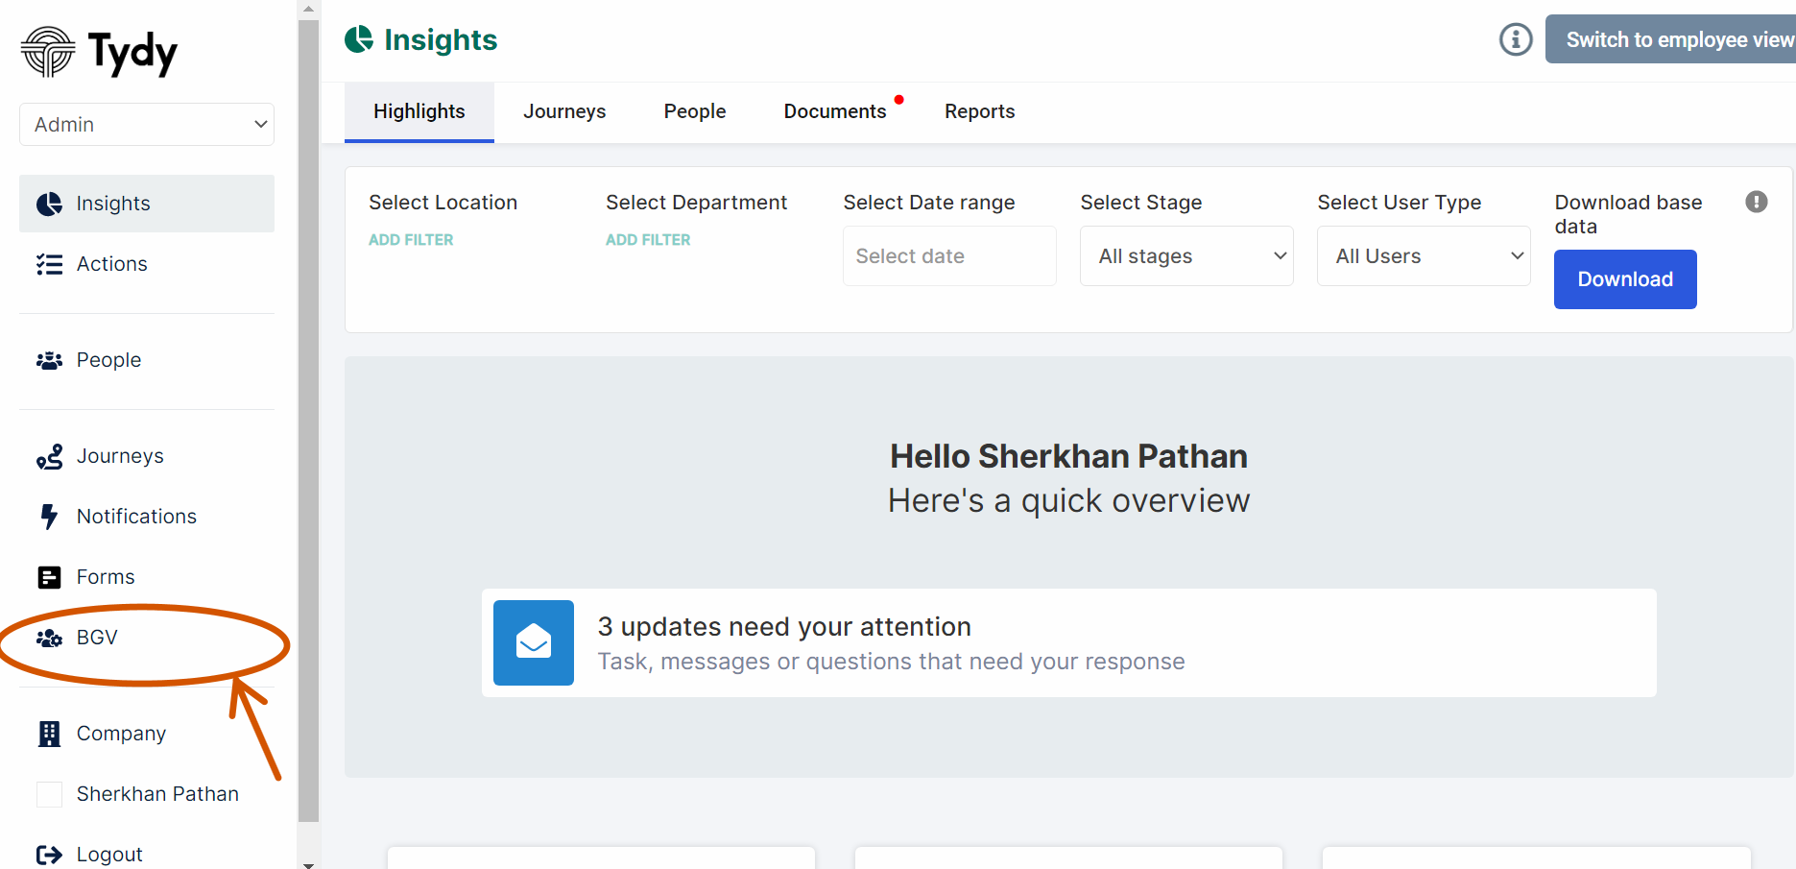Click the Select Stage label
Image resolution: width=1796 pixels, height=869 pixels.
[1141, 203]
